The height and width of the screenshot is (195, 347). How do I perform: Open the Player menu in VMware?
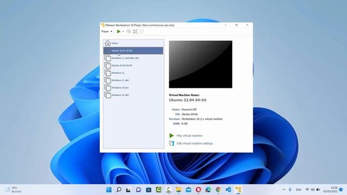[107, 31]
